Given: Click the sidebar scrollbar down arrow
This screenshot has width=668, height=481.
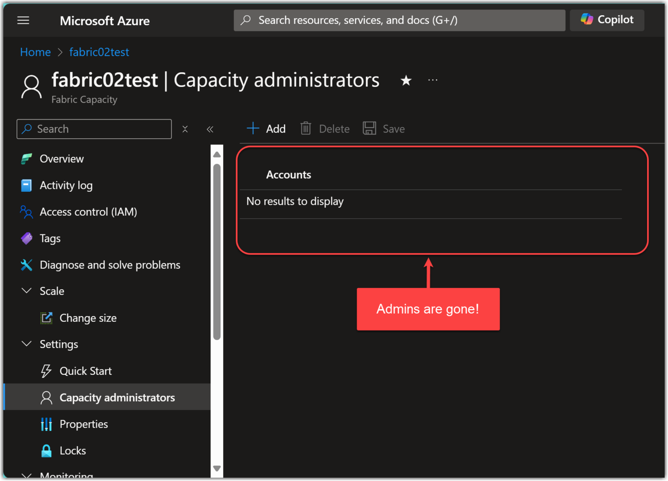Looking at the screenshot, I should coord(217,468).
